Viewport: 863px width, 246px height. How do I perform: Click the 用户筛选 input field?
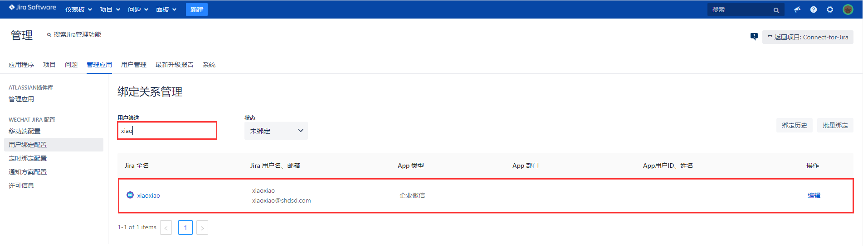pyautogui.click(x=167, y=131)
